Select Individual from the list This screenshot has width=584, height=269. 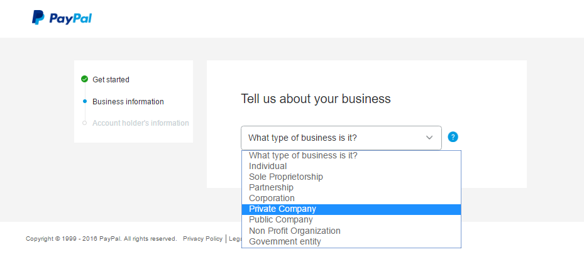(x=351, y=166)
